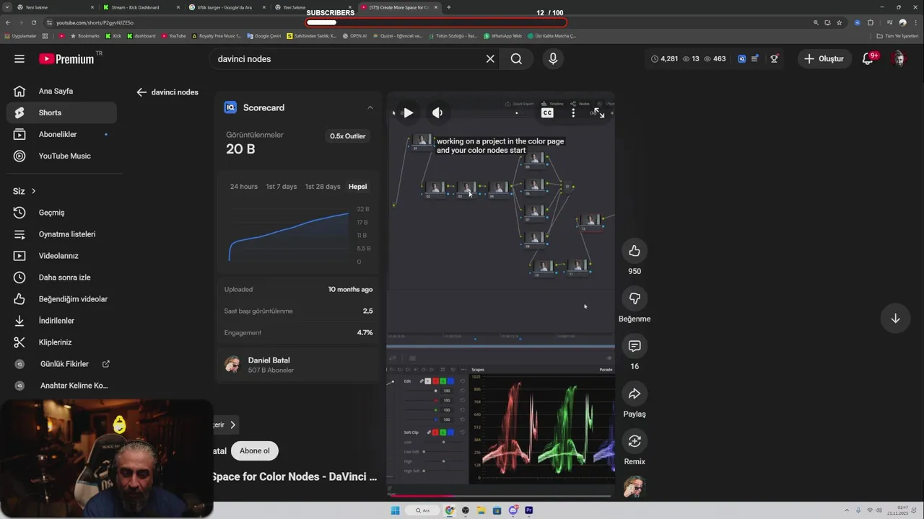Seek on the Shorts red progress bar
This screenshot has height=519, width=924.
pos(500,496)
